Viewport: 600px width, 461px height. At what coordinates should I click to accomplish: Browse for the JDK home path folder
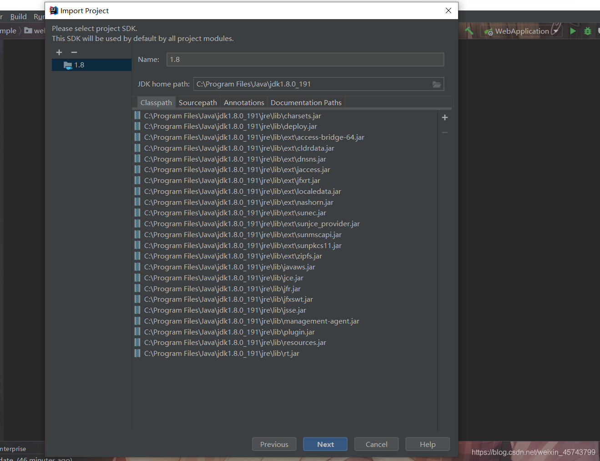pyautogui.click(x=437, y=84)
